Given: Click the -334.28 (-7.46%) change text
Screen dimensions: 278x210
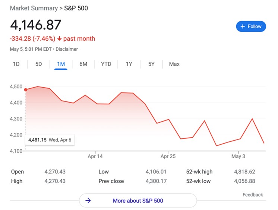Looking at the screenshot, I should click(33, 38).
